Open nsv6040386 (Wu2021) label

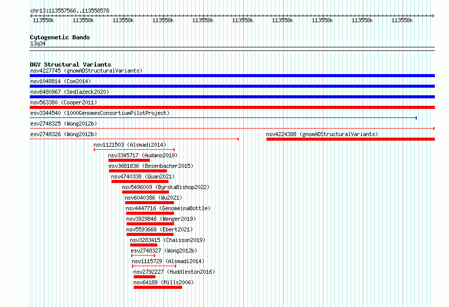153,198
